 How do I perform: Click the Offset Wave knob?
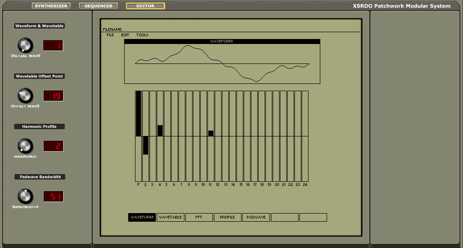click(x=25, y=96)
